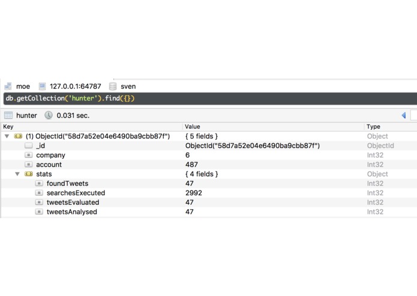Image resolution: width=417 pixels, height=296 pixels.
Task: Click the tweetsAnalysed field icon
Action: click(x=39, y=212)
